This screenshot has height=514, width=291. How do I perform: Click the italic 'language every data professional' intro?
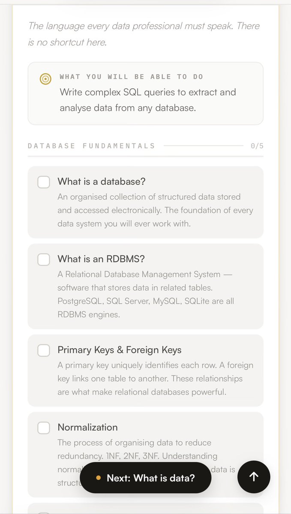144,34
